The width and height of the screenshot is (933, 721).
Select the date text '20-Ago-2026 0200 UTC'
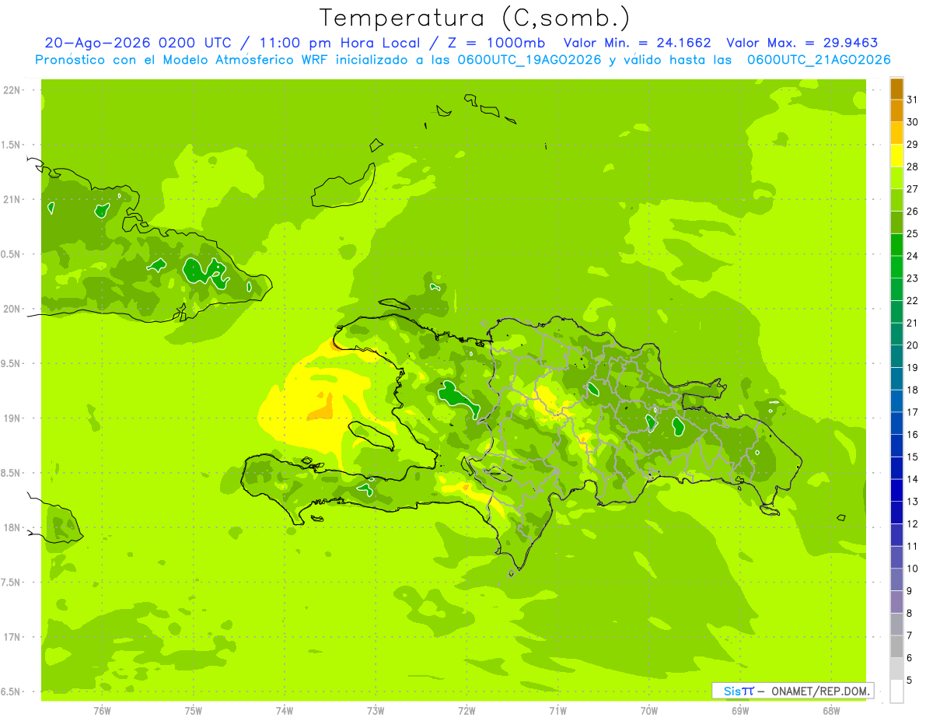138,43
